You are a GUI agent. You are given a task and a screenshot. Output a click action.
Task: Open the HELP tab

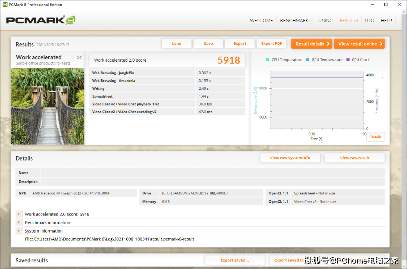pyautogui.click(x=386, y=20)
